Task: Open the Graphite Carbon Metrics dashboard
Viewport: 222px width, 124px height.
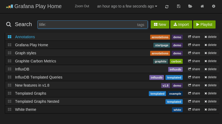Action: coord(36,61)
